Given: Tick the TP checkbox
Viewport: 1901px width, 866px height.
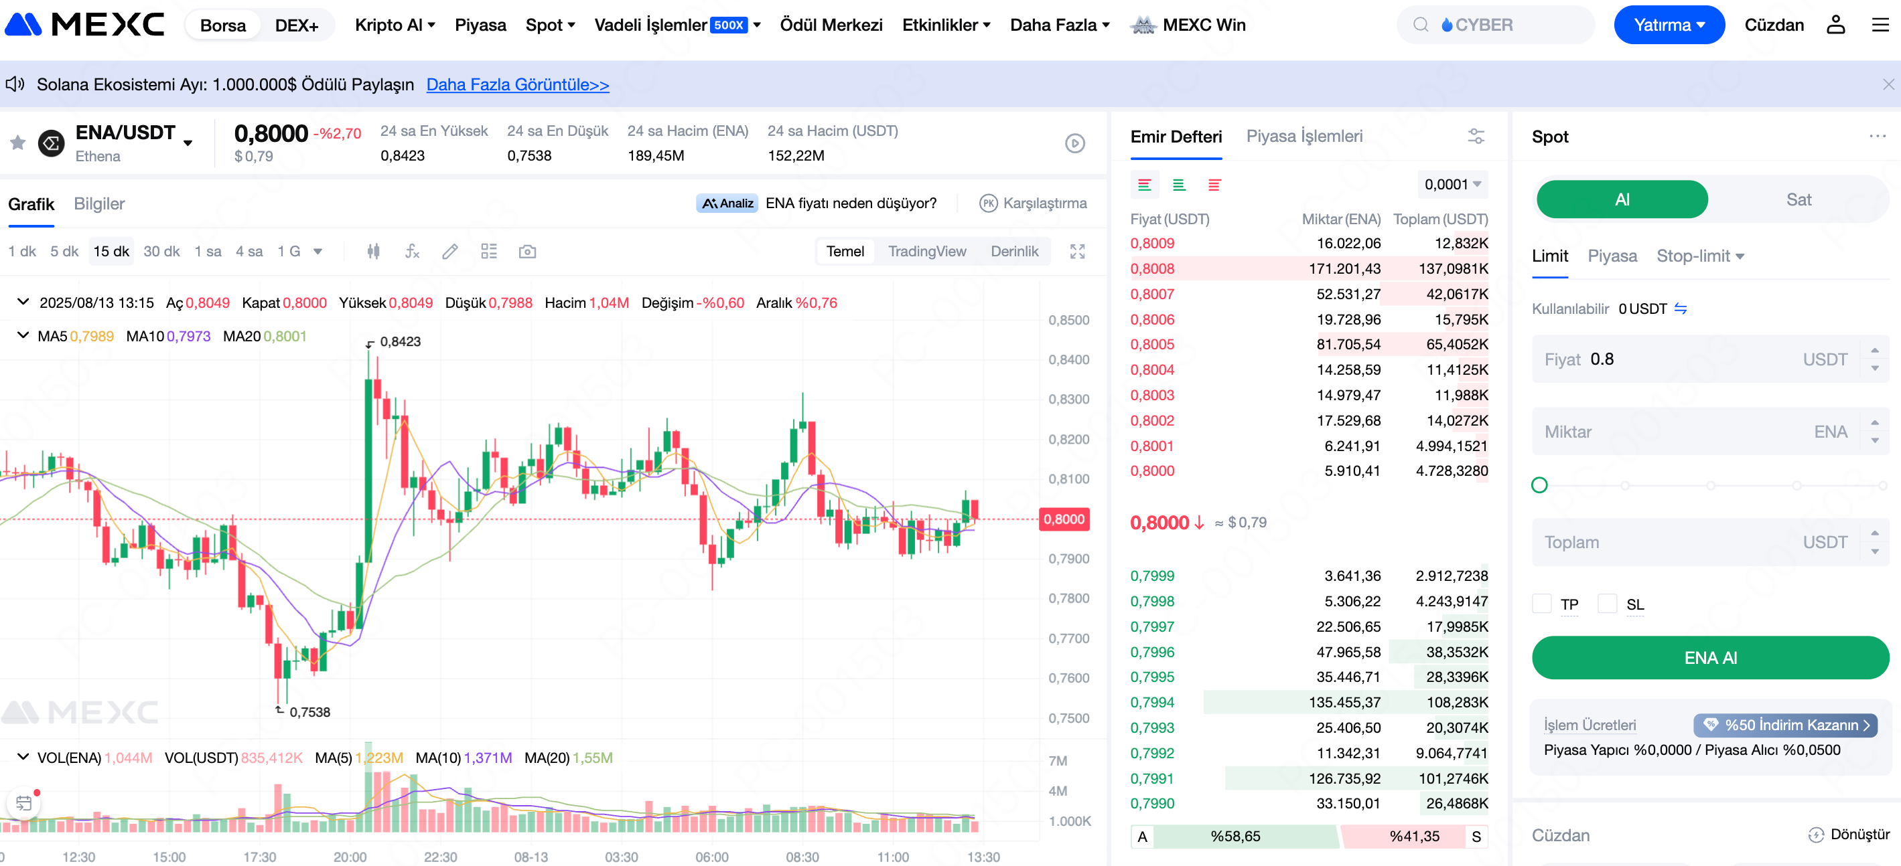Looking at the screenshot, I should 1541,603.
